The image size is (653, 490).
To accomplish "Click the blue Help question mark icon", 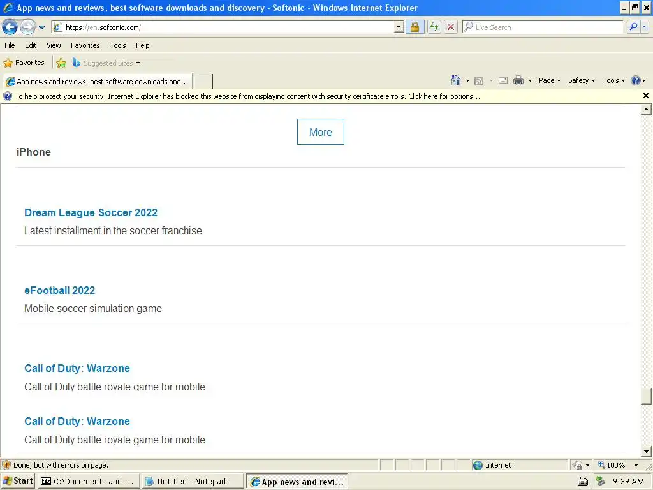I will 636,80.
